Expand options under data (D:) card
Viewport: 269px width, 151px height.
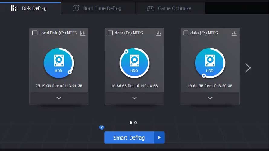tap(134, 98)
